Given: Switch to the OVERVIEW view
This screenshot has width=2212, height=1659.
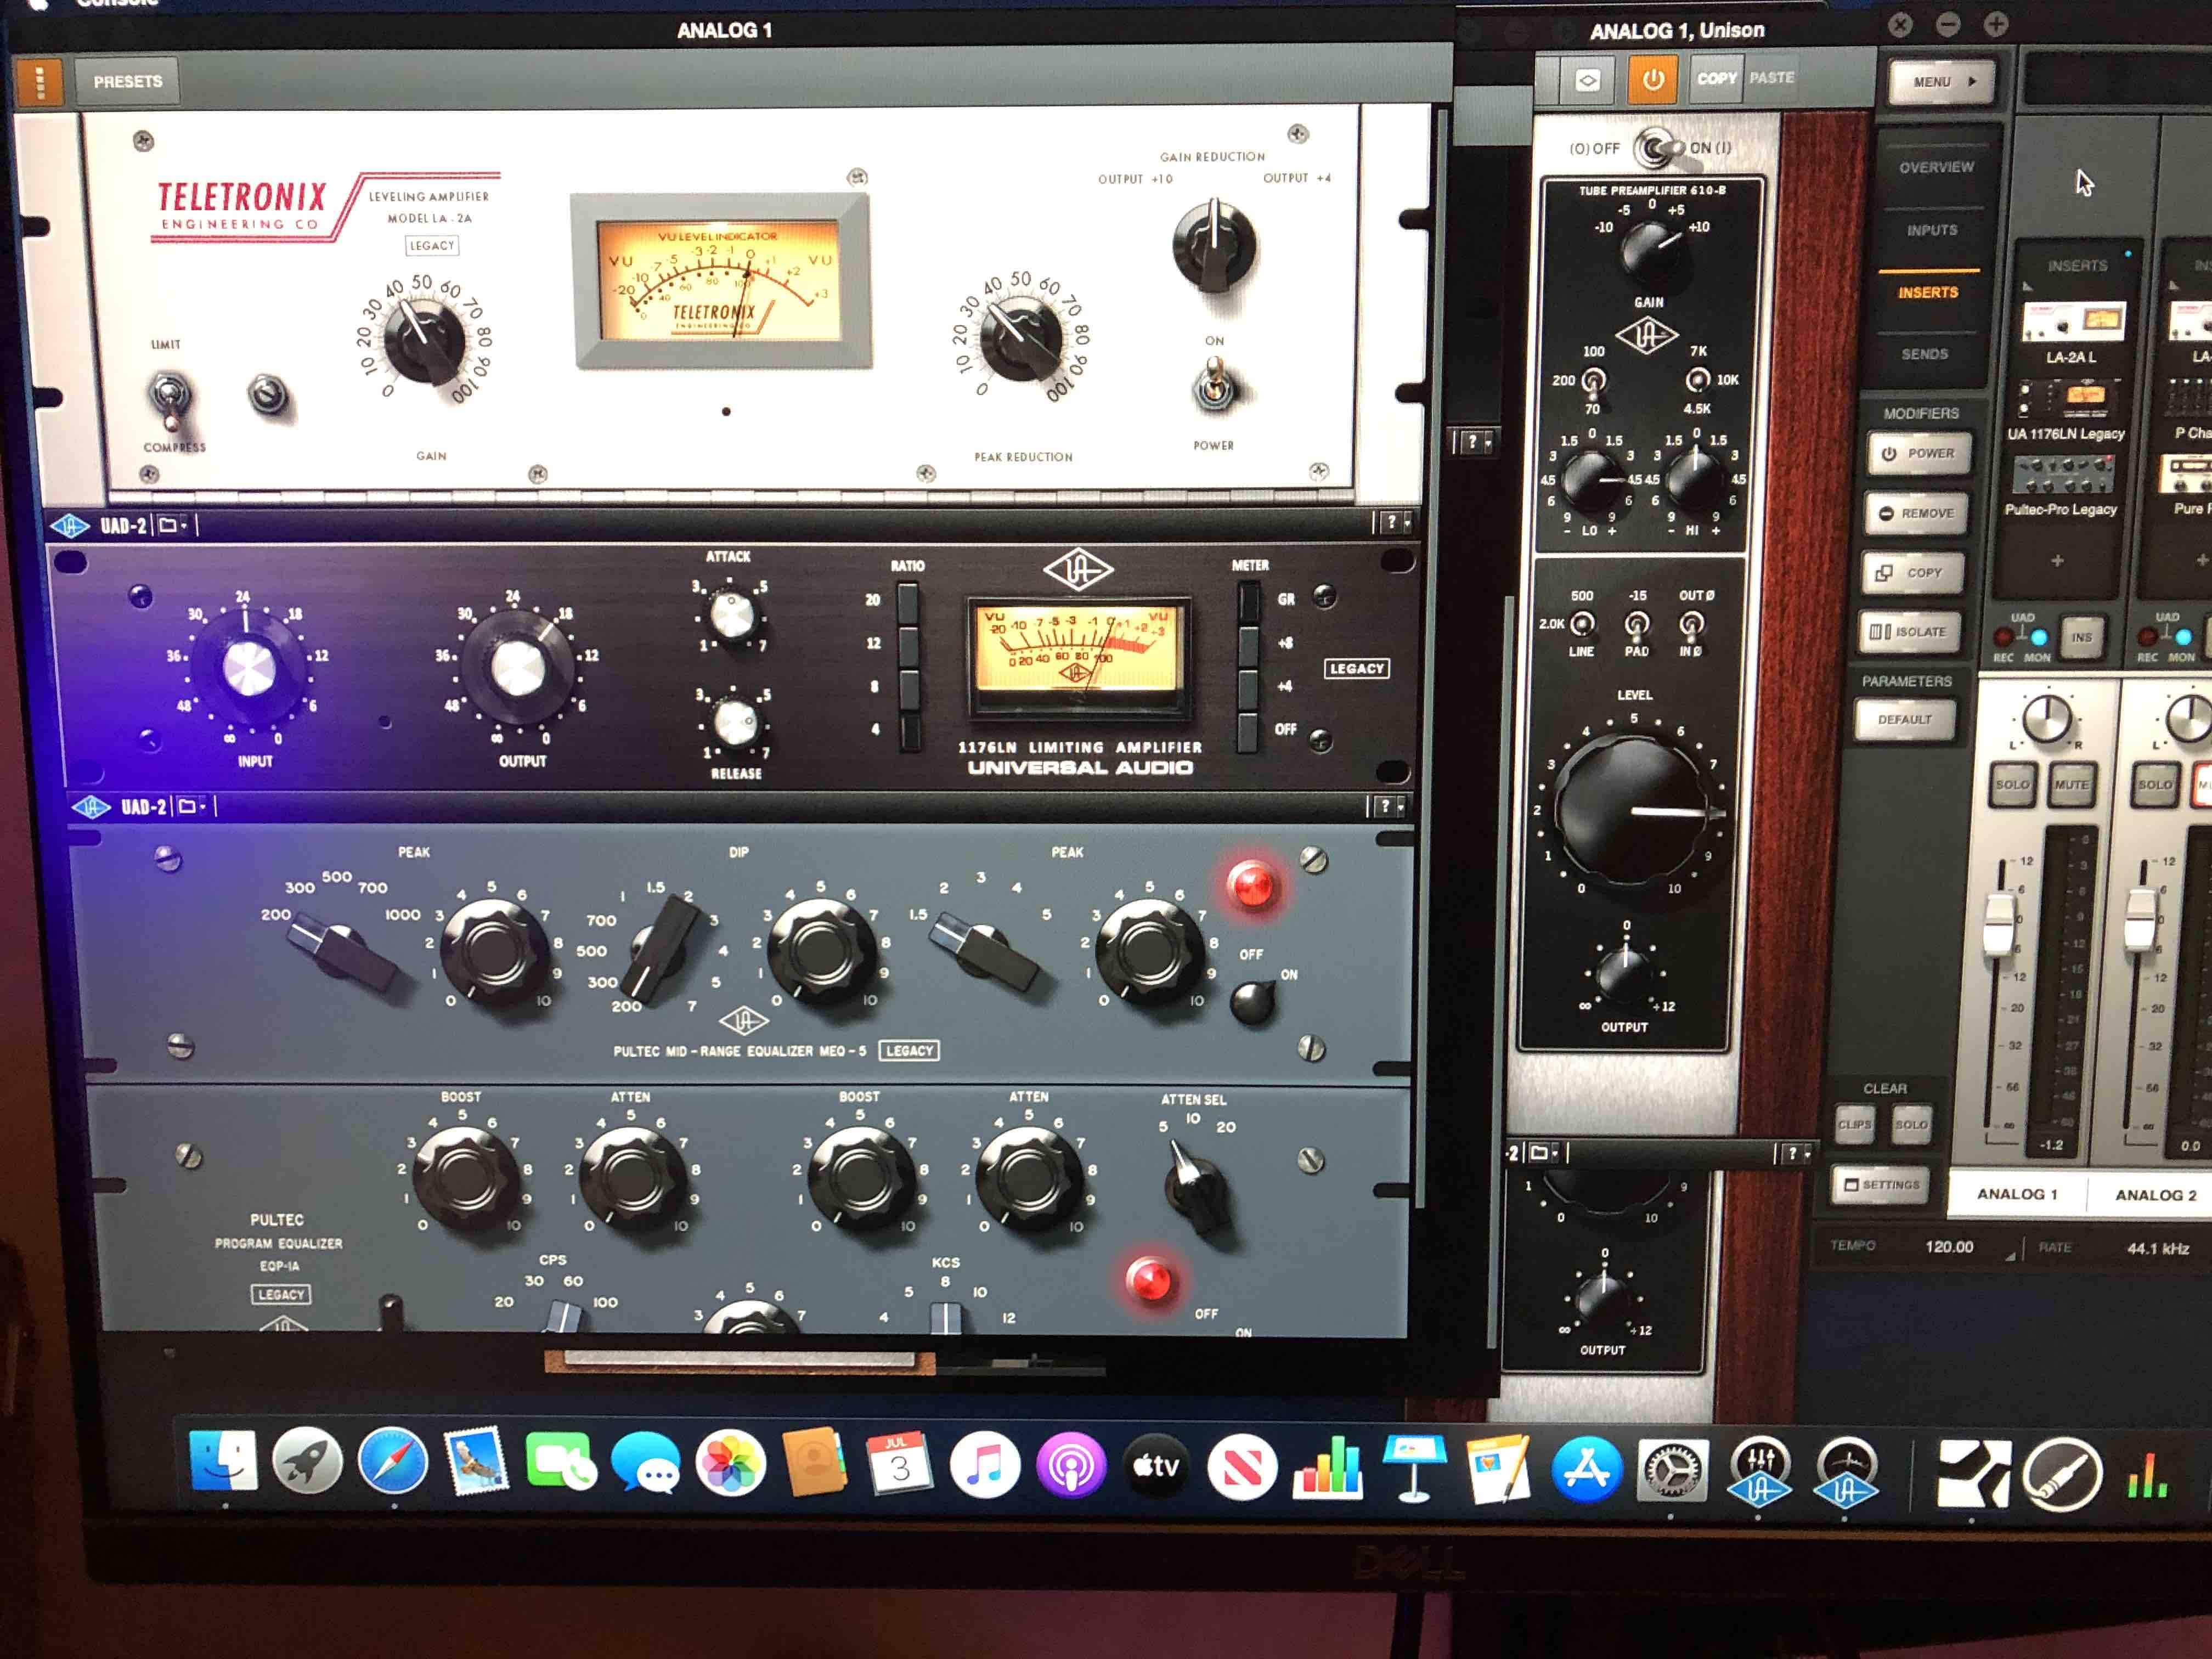Looking at the screenshot, I should [x=1937, y=167].
